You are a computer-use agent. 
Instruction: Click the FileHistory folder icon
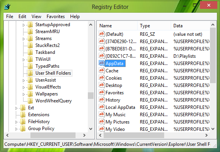coord(23,122)
